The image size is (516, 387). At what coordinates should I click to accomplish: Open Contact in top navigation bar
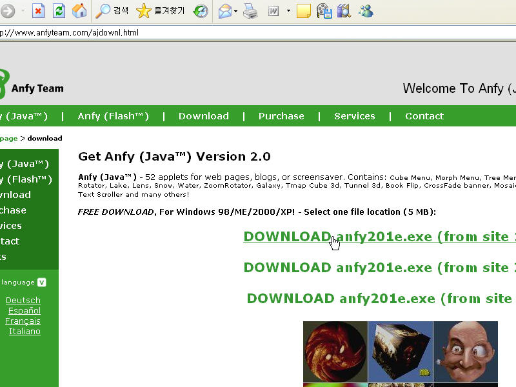tap(424, 116)
